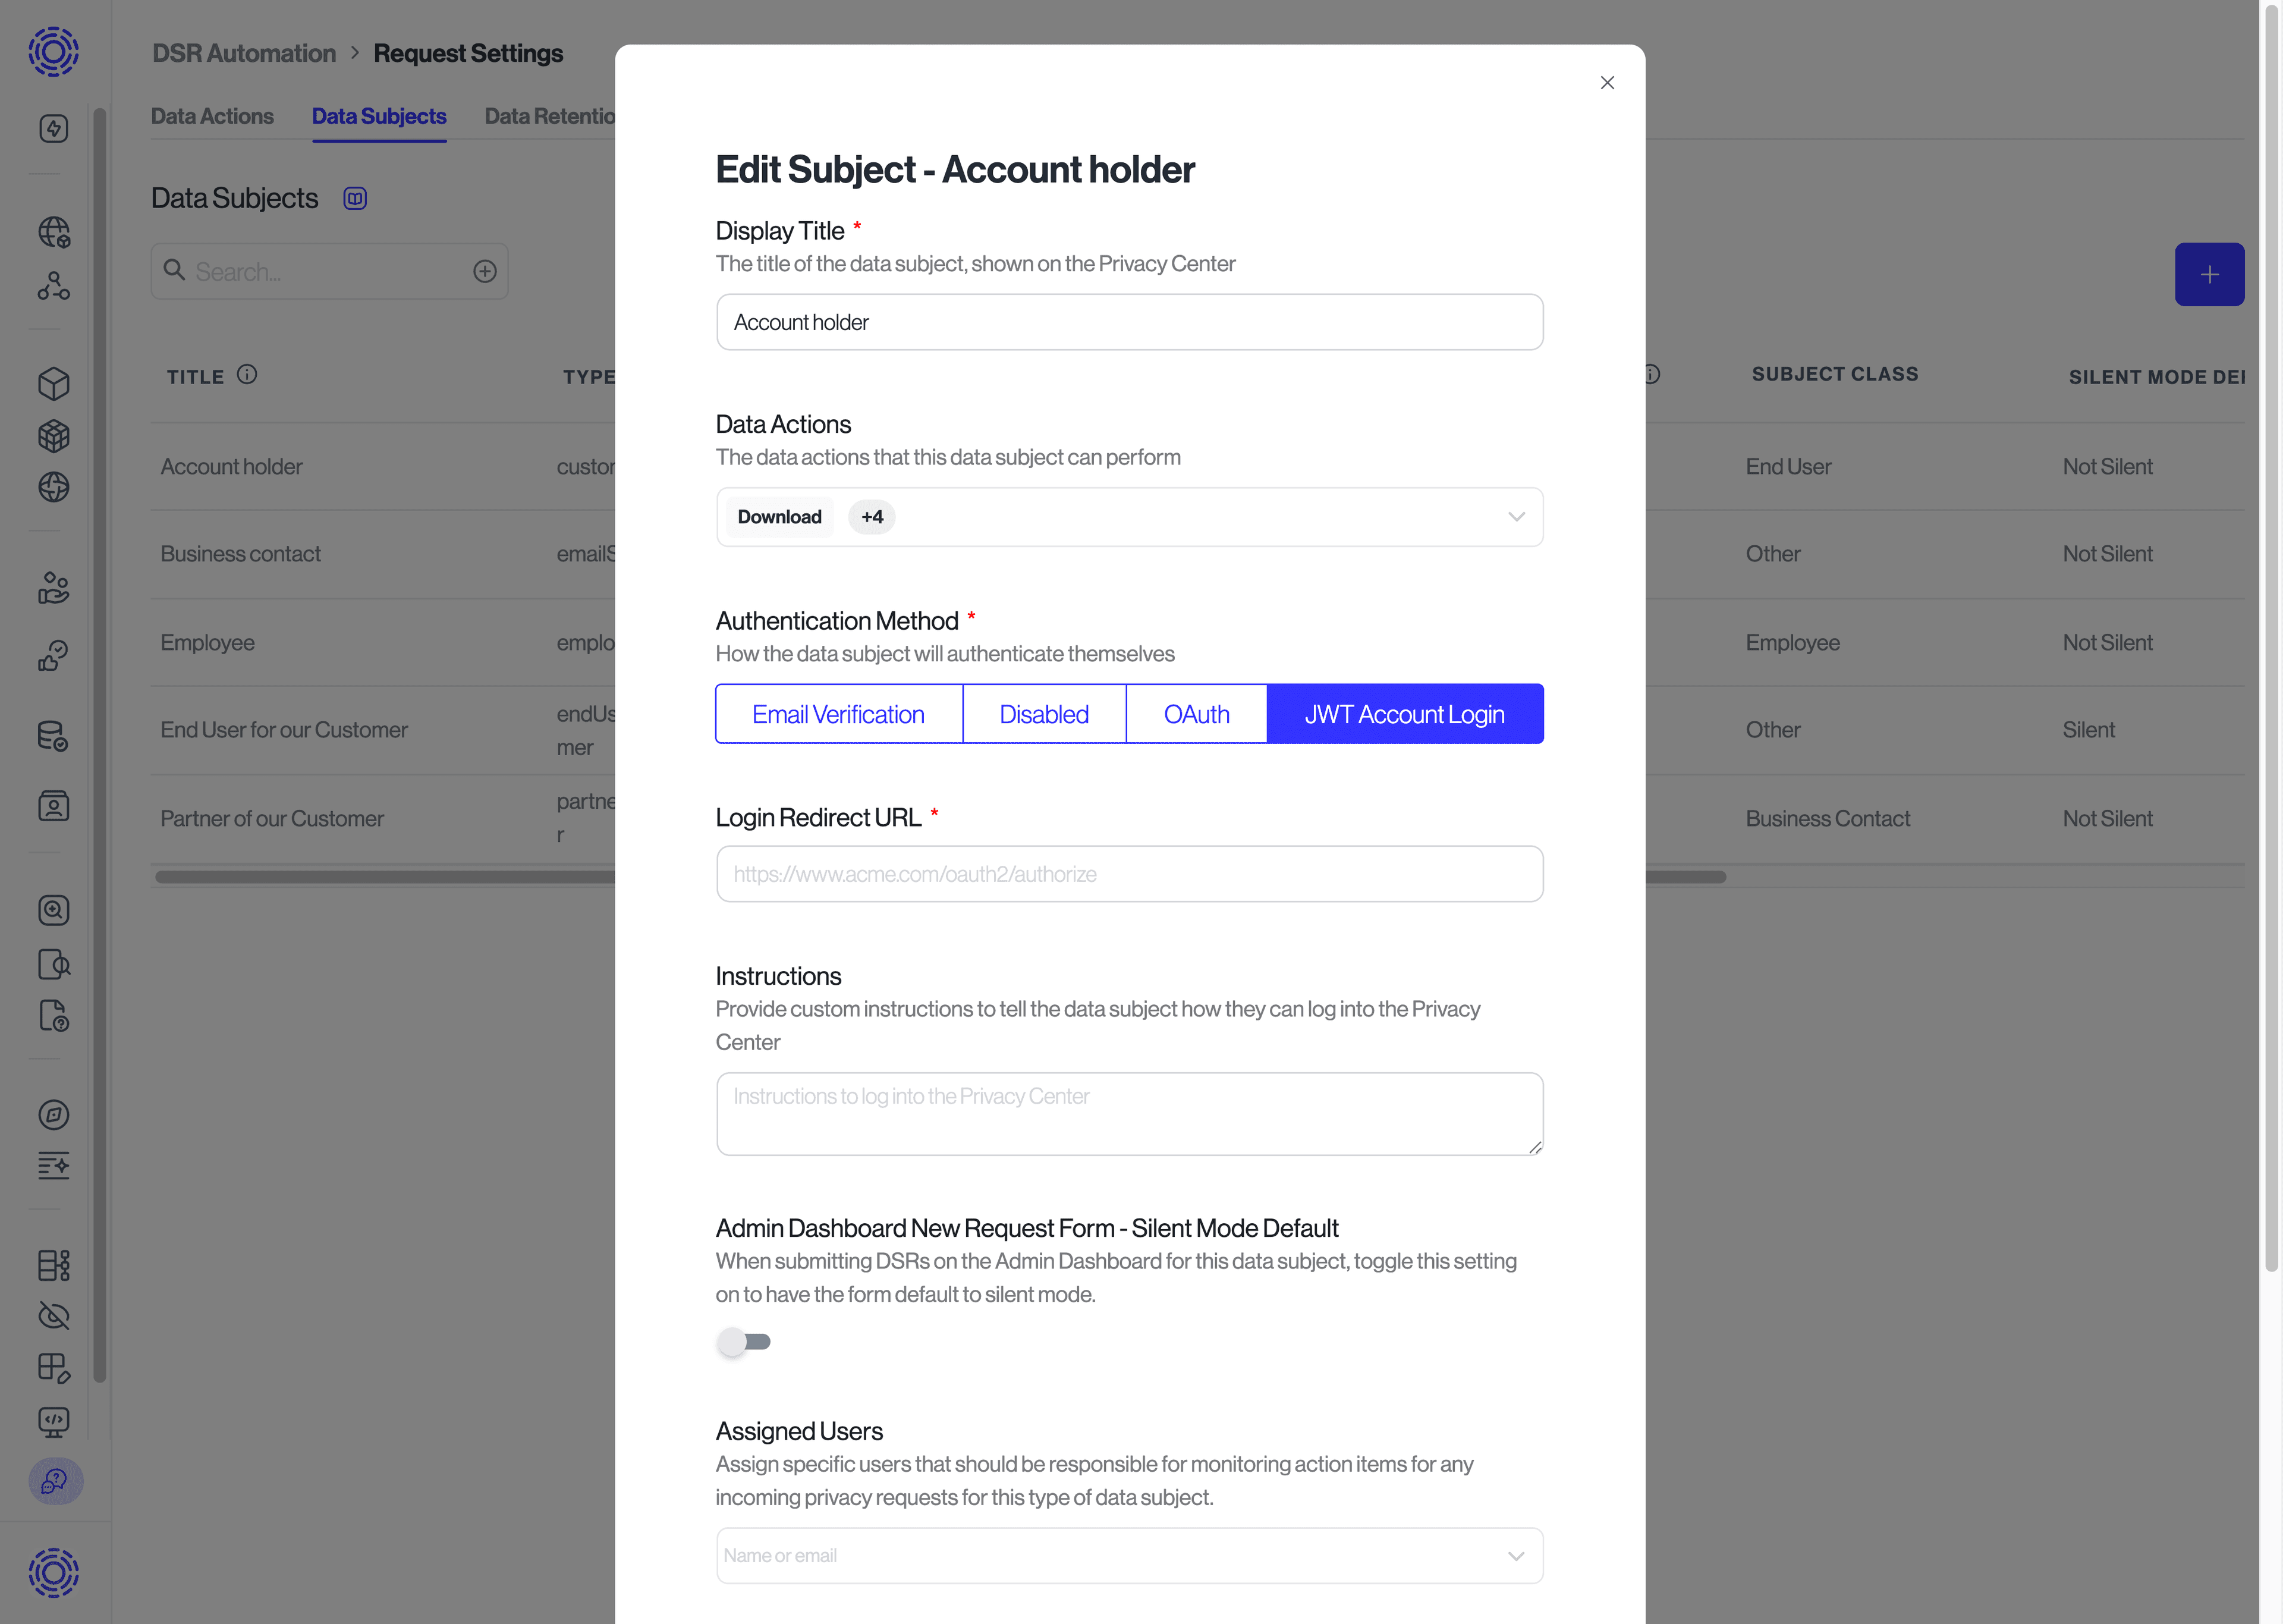Screen dimensions: 2283x1624
Task: Toggle the Silent Mode Default switch on
Action: pos(745,1342)
